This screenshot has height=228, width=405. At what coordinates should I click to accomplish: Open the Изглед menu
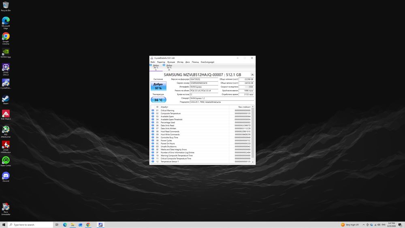(180, 62)
